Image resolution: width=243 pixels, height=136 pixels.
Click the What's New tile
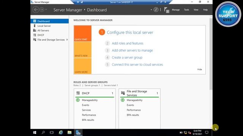(83, 50)
